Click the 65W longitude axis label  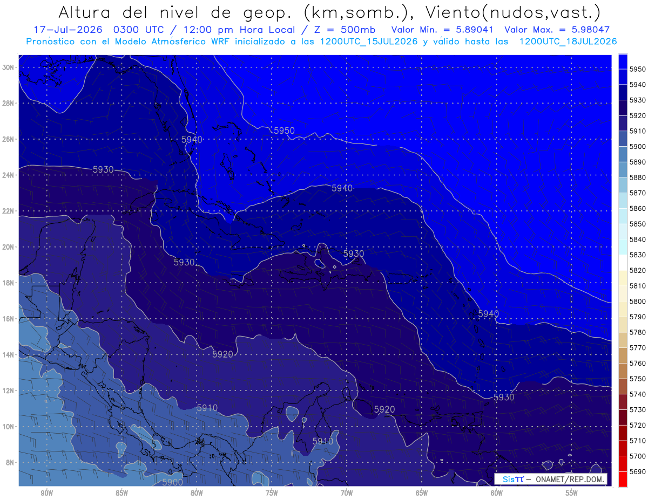click(422, 494)
